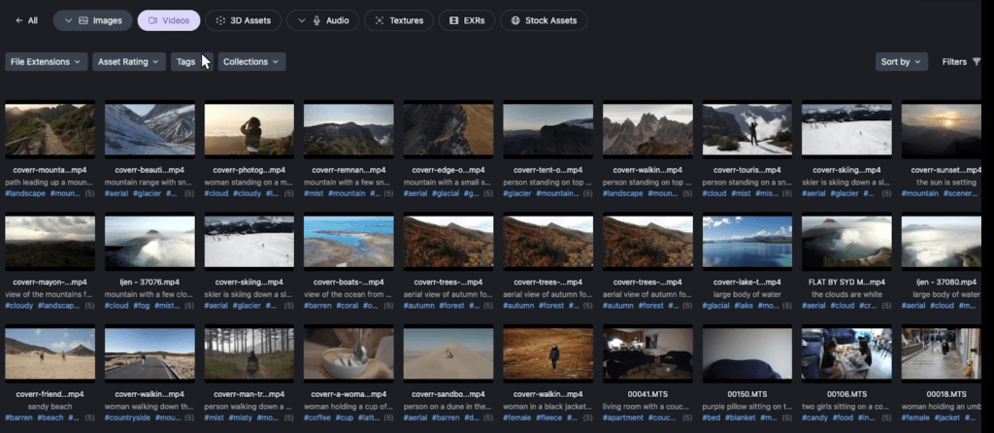Open the 00041.MTS living room thumbnail
The height and width of the screenshot is (433, 994).
tap(647, 352)
